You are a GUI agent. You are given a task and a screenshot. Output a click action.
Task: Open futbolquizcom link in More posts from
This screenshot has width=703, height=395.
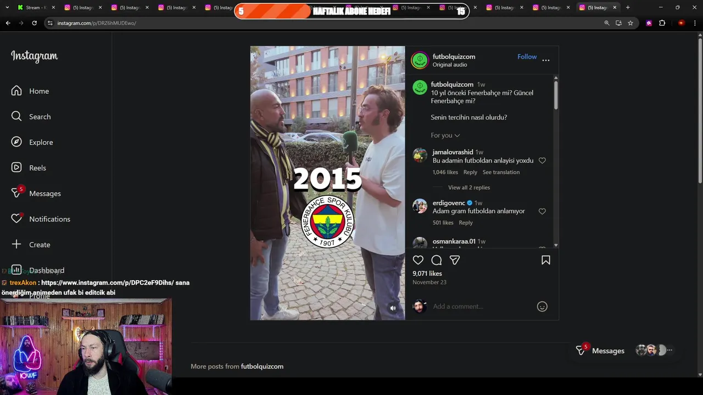262,366
